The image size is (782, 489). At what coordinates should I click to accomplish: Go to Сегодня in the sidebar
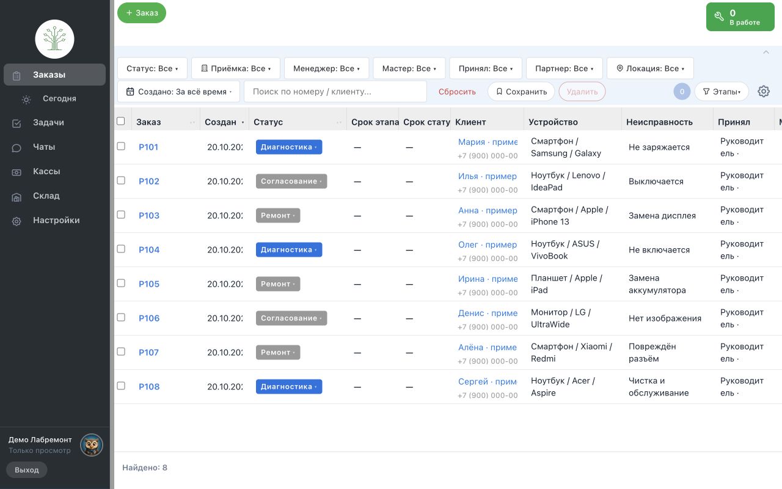point(59,98)
